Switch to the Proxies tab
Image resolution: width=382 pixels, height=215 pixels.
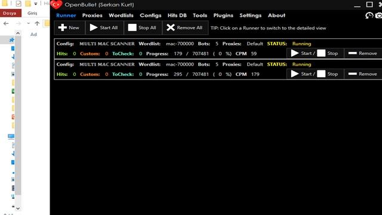click(x=93, y=16)
